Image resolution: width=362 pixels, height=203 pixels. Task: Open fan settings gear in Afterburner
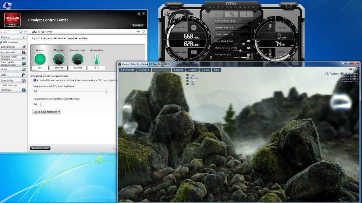[x=211, y=58]
